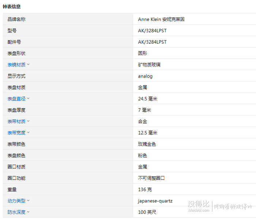
Task: Select the 钟表信息 heading
Action: pyautogui.click(x=12, y=7)
